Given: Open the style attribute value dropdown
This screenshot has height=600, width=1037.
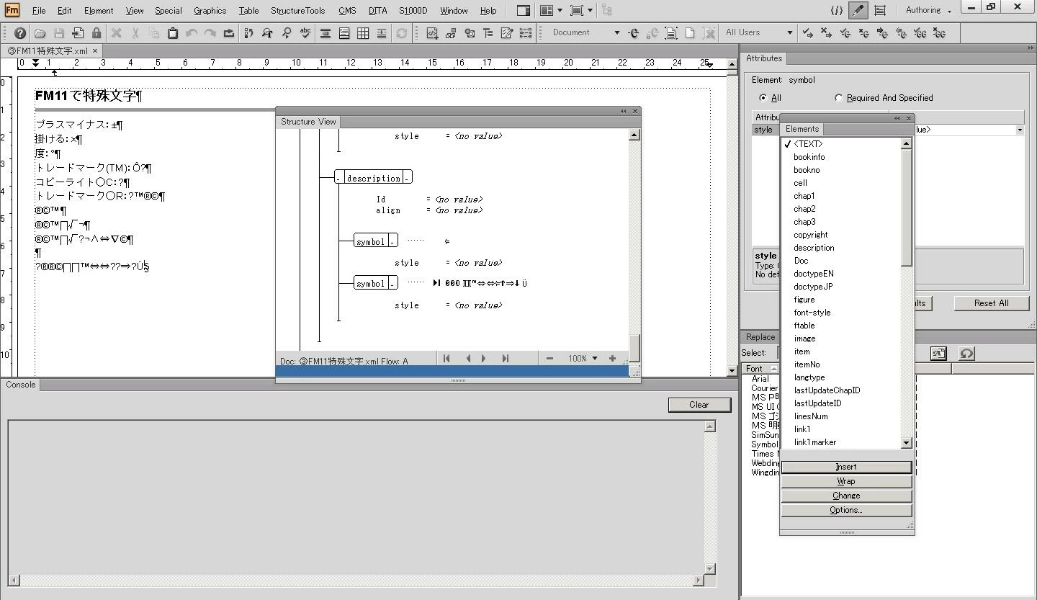Looking at the screenshot, I should [x=1020, y=130].
